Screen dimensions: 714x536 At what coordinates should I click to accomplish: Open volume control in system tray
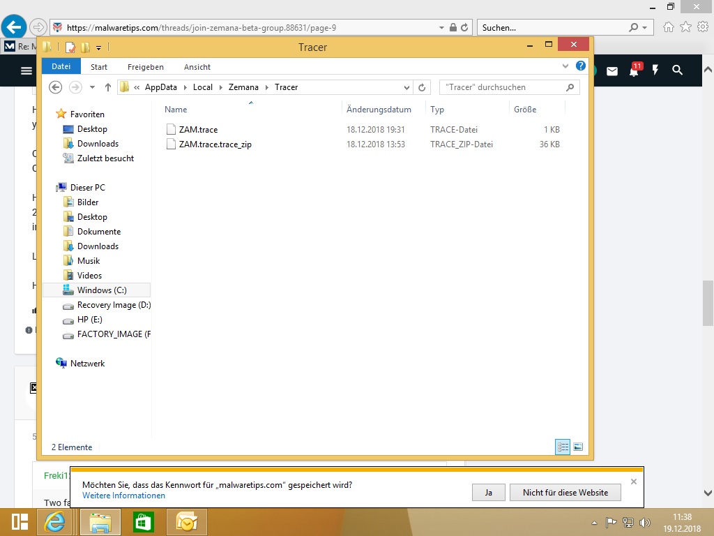645,522
